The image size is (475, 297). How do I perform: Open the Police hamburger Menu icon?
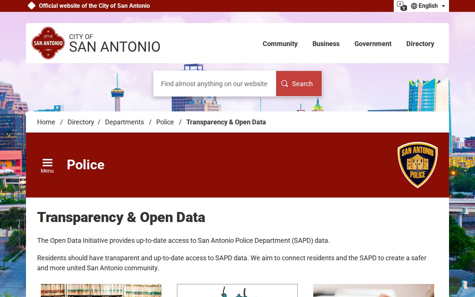tap(47, 166)
